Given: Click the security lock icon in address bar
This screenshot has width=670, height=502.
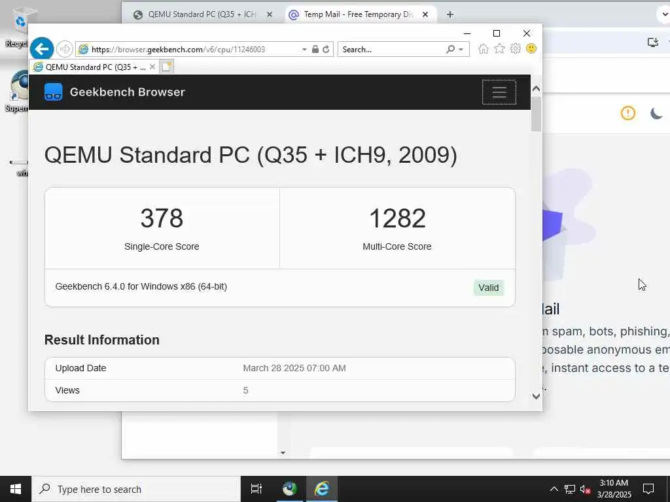Looking at the screenshot, I should coord(315,49).
